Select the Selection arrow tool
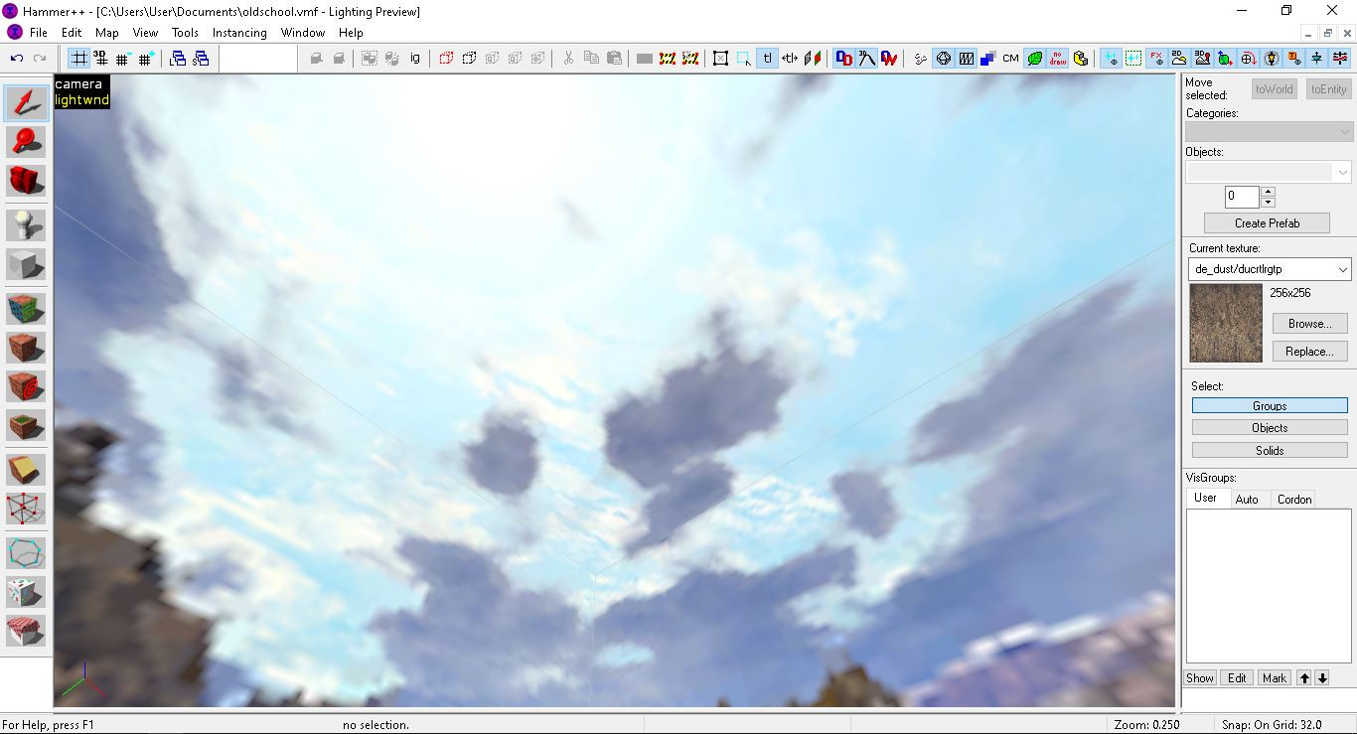 click(25, 102)
